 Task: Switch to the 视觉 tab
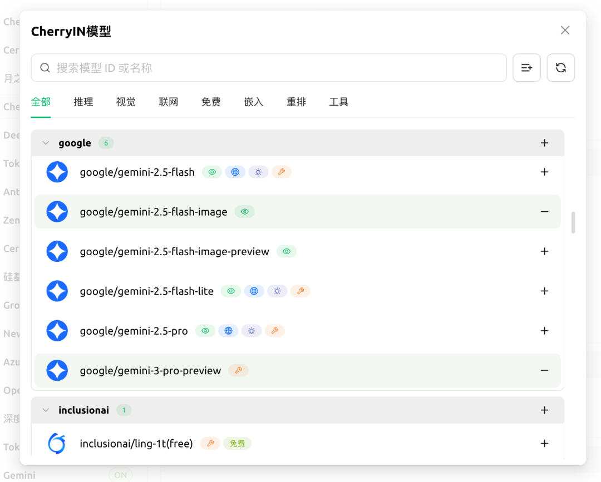[x=126, y=102]
